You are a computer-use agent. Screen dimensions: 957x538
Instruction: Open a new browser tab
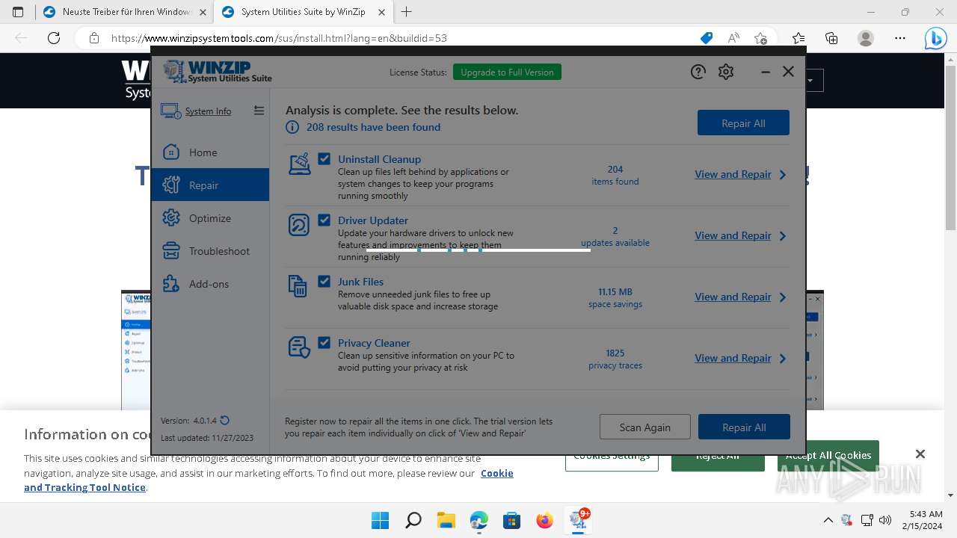pyautogui.click(x=406, y=12)
